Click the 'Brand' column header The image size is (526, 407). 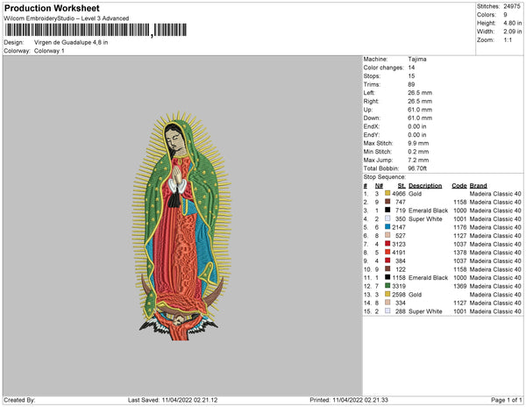479,186
